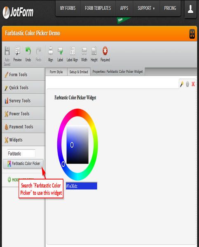Click the Farbtastic search field
This screenshot has width=199, height=247.
[21, 153]
